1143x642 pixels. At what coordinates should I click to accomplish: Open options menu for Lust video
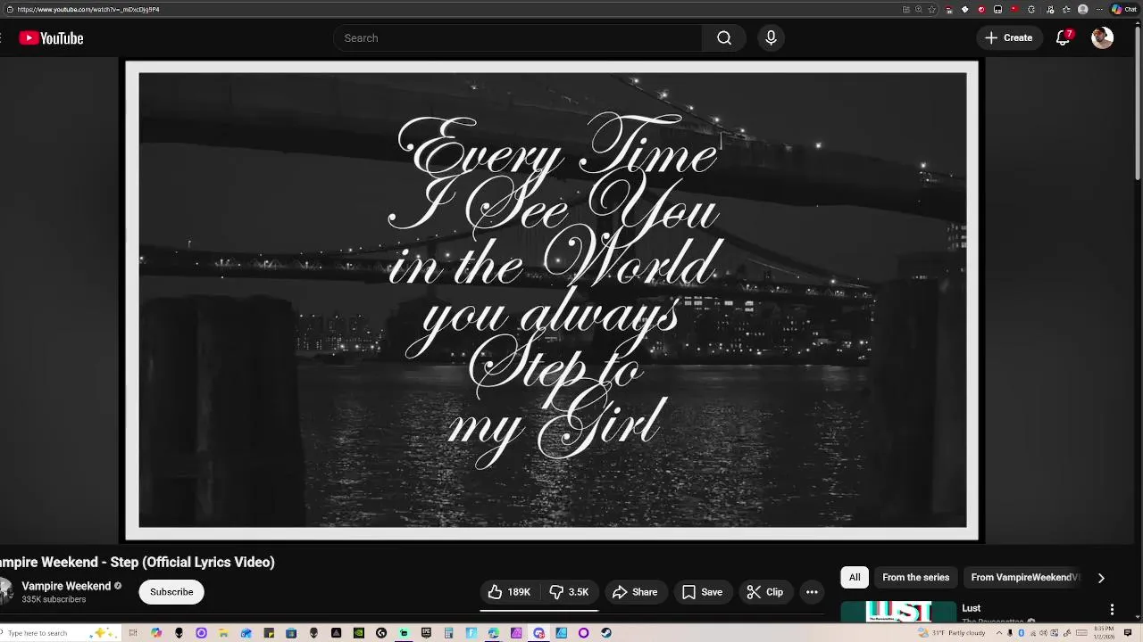pos(1112,609)
